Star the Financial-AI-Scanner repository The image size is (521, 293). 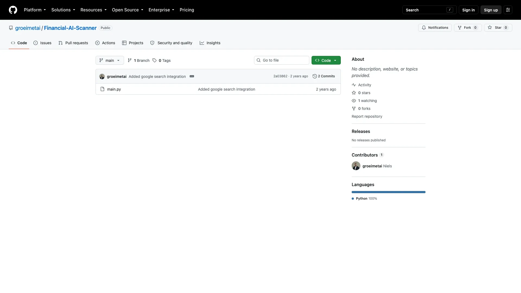pos(498,28)
